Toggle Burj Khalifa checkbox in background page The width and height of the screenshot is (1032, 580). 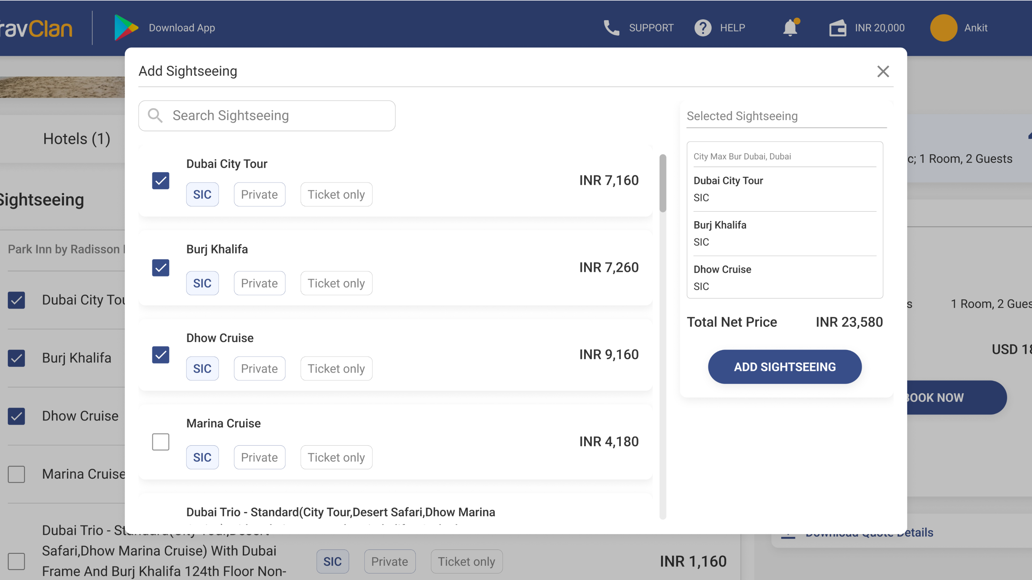point(17,358)
